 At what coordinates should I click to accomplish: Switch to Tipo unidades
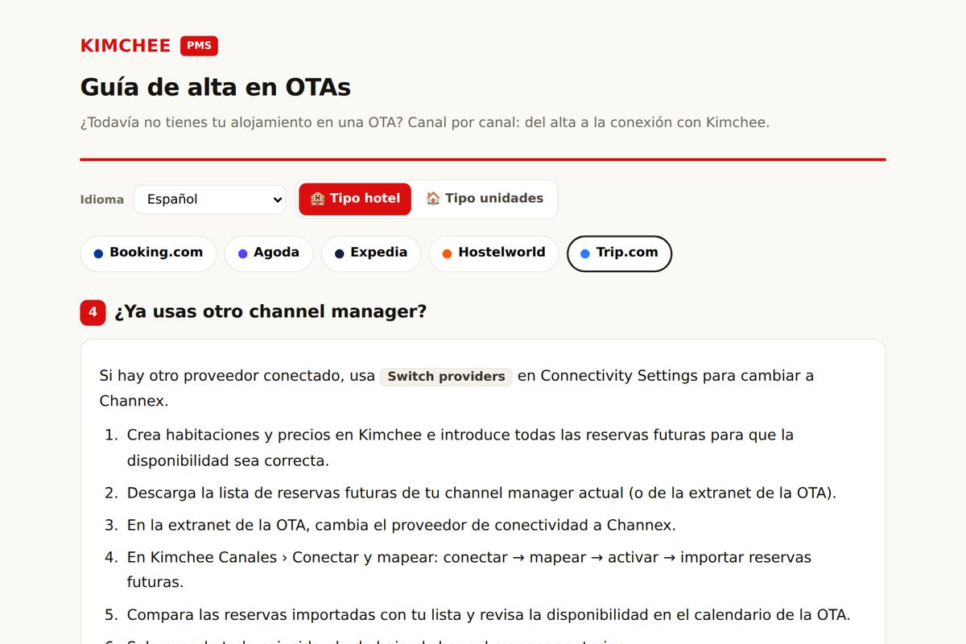coord(484,199)
